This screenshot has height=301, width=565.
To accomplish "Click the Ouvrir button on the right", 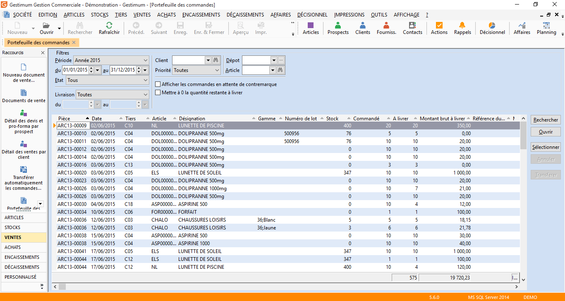I will (x=546, y=132).
